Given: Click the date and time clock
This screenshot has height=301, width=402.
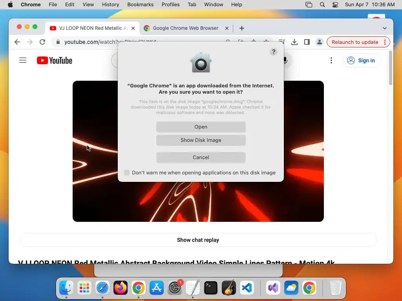Looking at the screenshot, I should coord(370,5).
